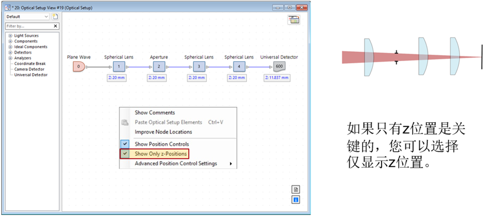Select the Universal Detector node 600

pos(279,66)
